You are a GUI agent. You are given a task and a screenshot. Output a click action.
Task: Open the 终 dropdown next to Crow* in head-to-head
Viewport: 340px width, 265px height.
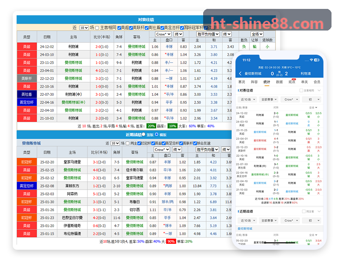[x=178, y=34]
